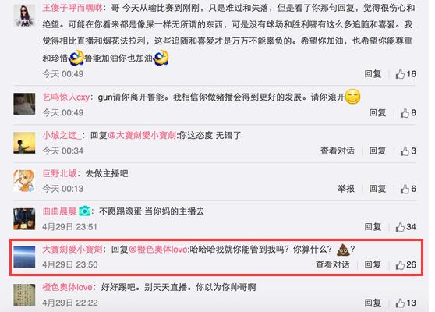Reply to 艺鸣惊人cxy's comment
The width and height of the screenshot is (435, 312).
(377, 113)
